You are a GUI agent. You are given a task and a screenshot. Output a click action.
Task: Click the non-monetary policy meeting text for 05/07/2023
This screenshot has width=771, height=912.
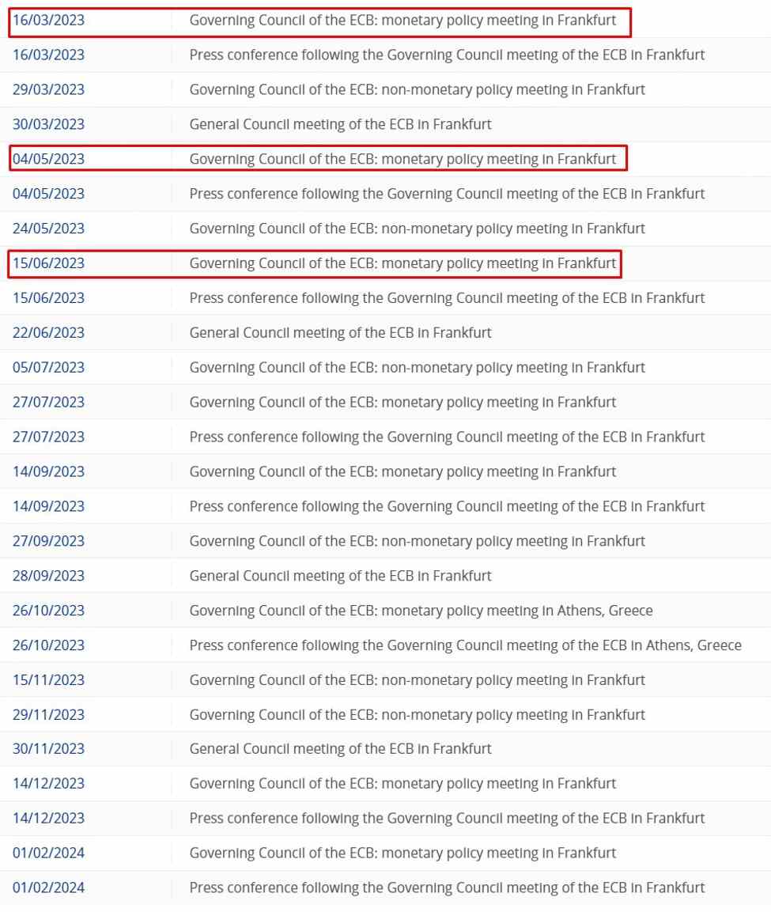[x=417, y=368]
